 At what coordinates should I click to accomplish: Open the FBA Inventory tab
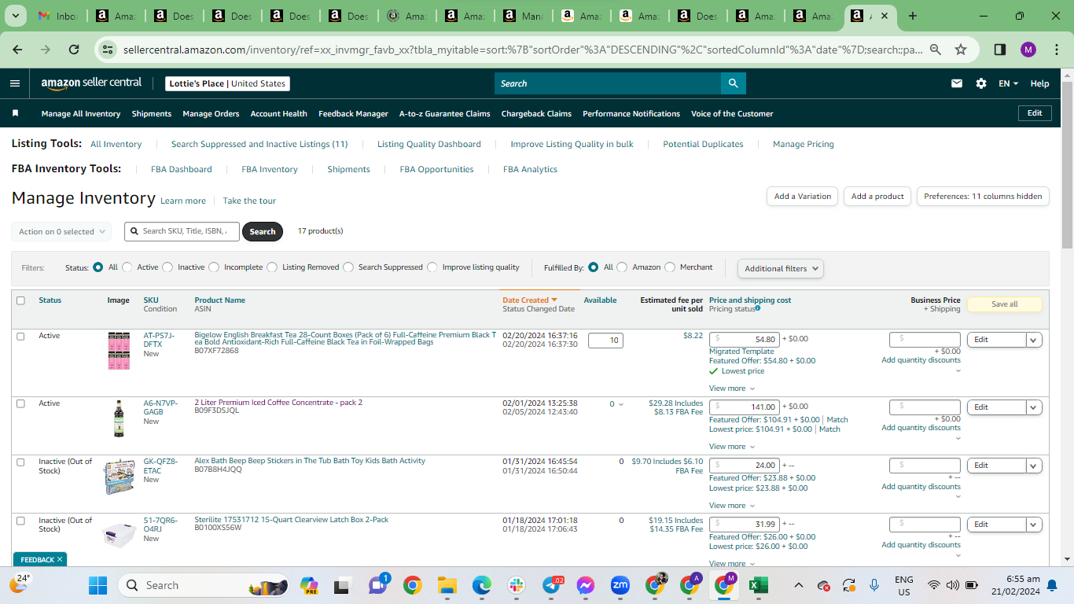coord(270,169)
